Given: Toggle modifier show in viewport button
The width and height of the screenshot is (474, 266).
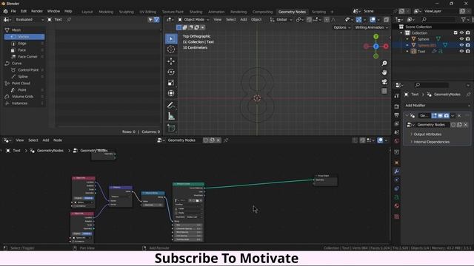Looking at the screenshot, I should [x=441, y=116].
